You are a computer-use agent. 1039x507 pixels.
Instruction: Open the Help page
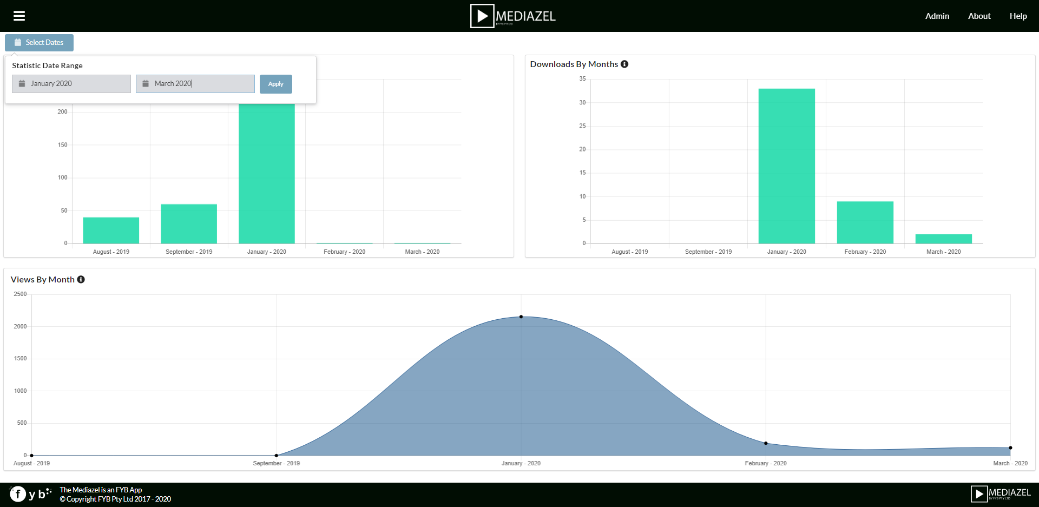tap(1018, 16)
